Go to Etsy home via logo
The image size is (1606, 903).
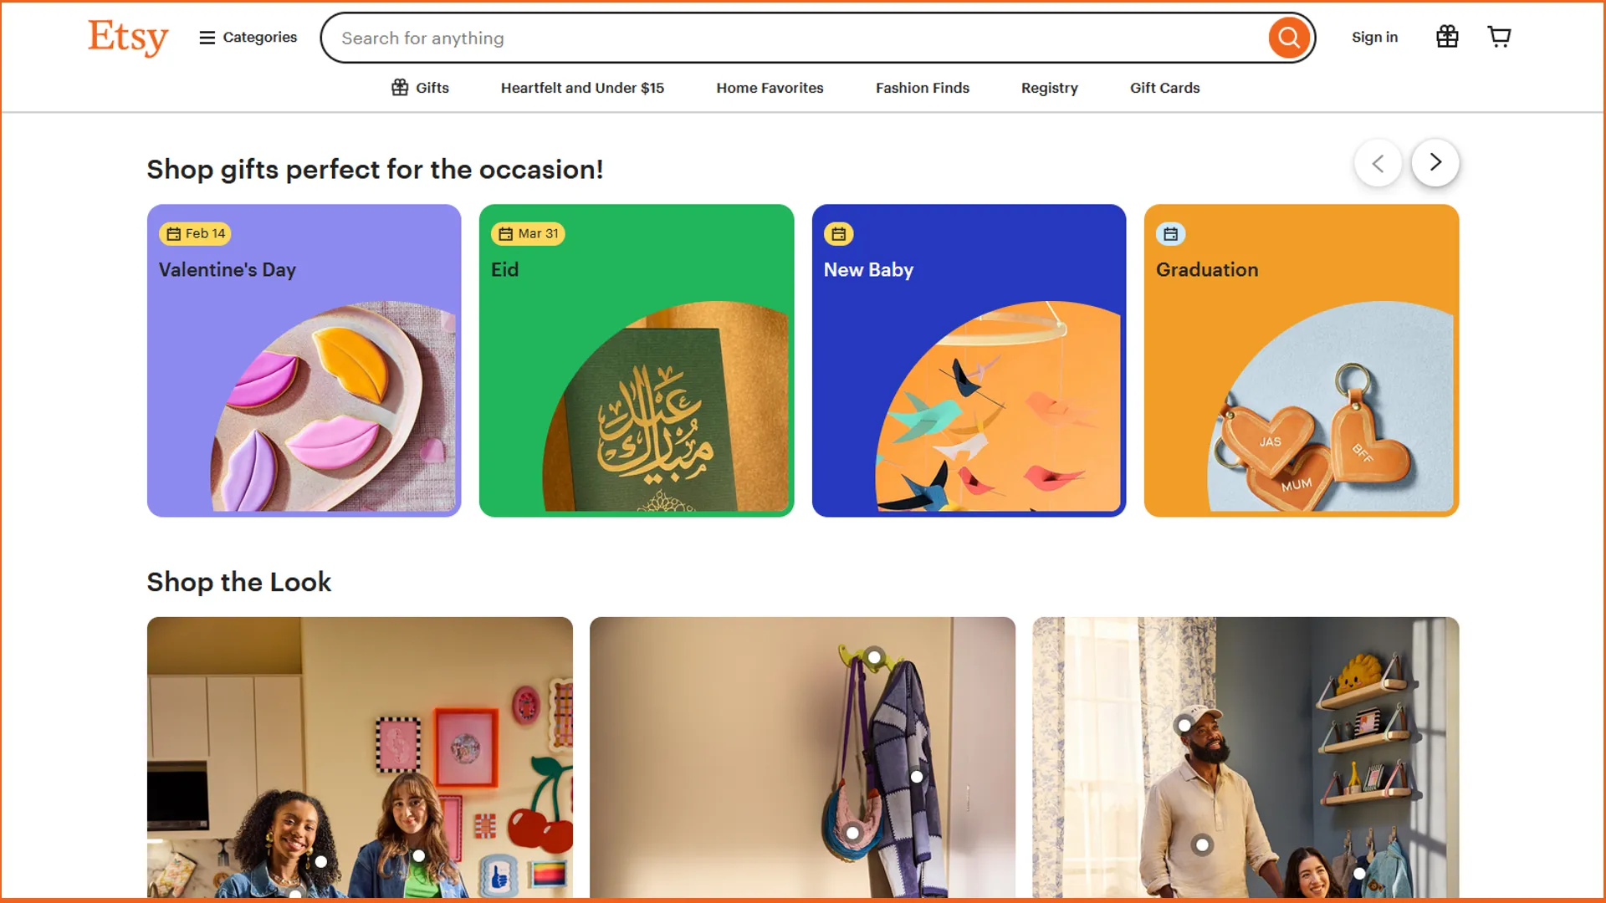point(128,38)
